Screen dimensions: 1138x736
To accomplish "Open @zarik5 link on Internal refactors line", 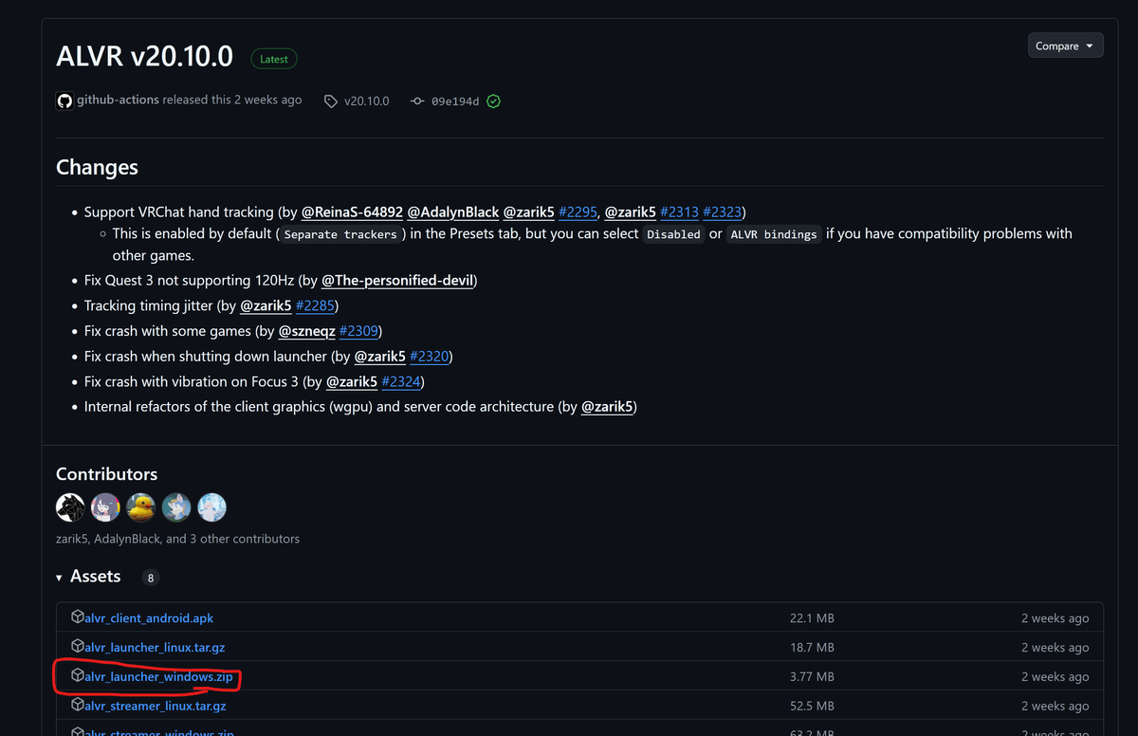I will point(607,407).
